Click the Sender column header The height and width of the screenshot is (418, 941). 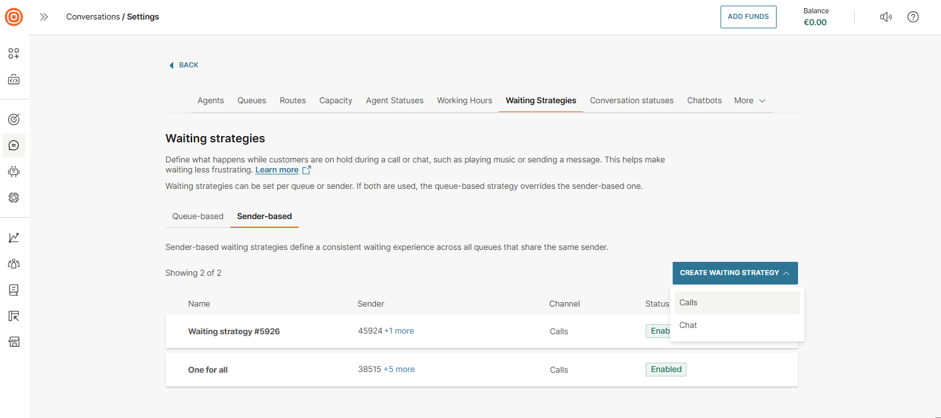click(371, 304)
